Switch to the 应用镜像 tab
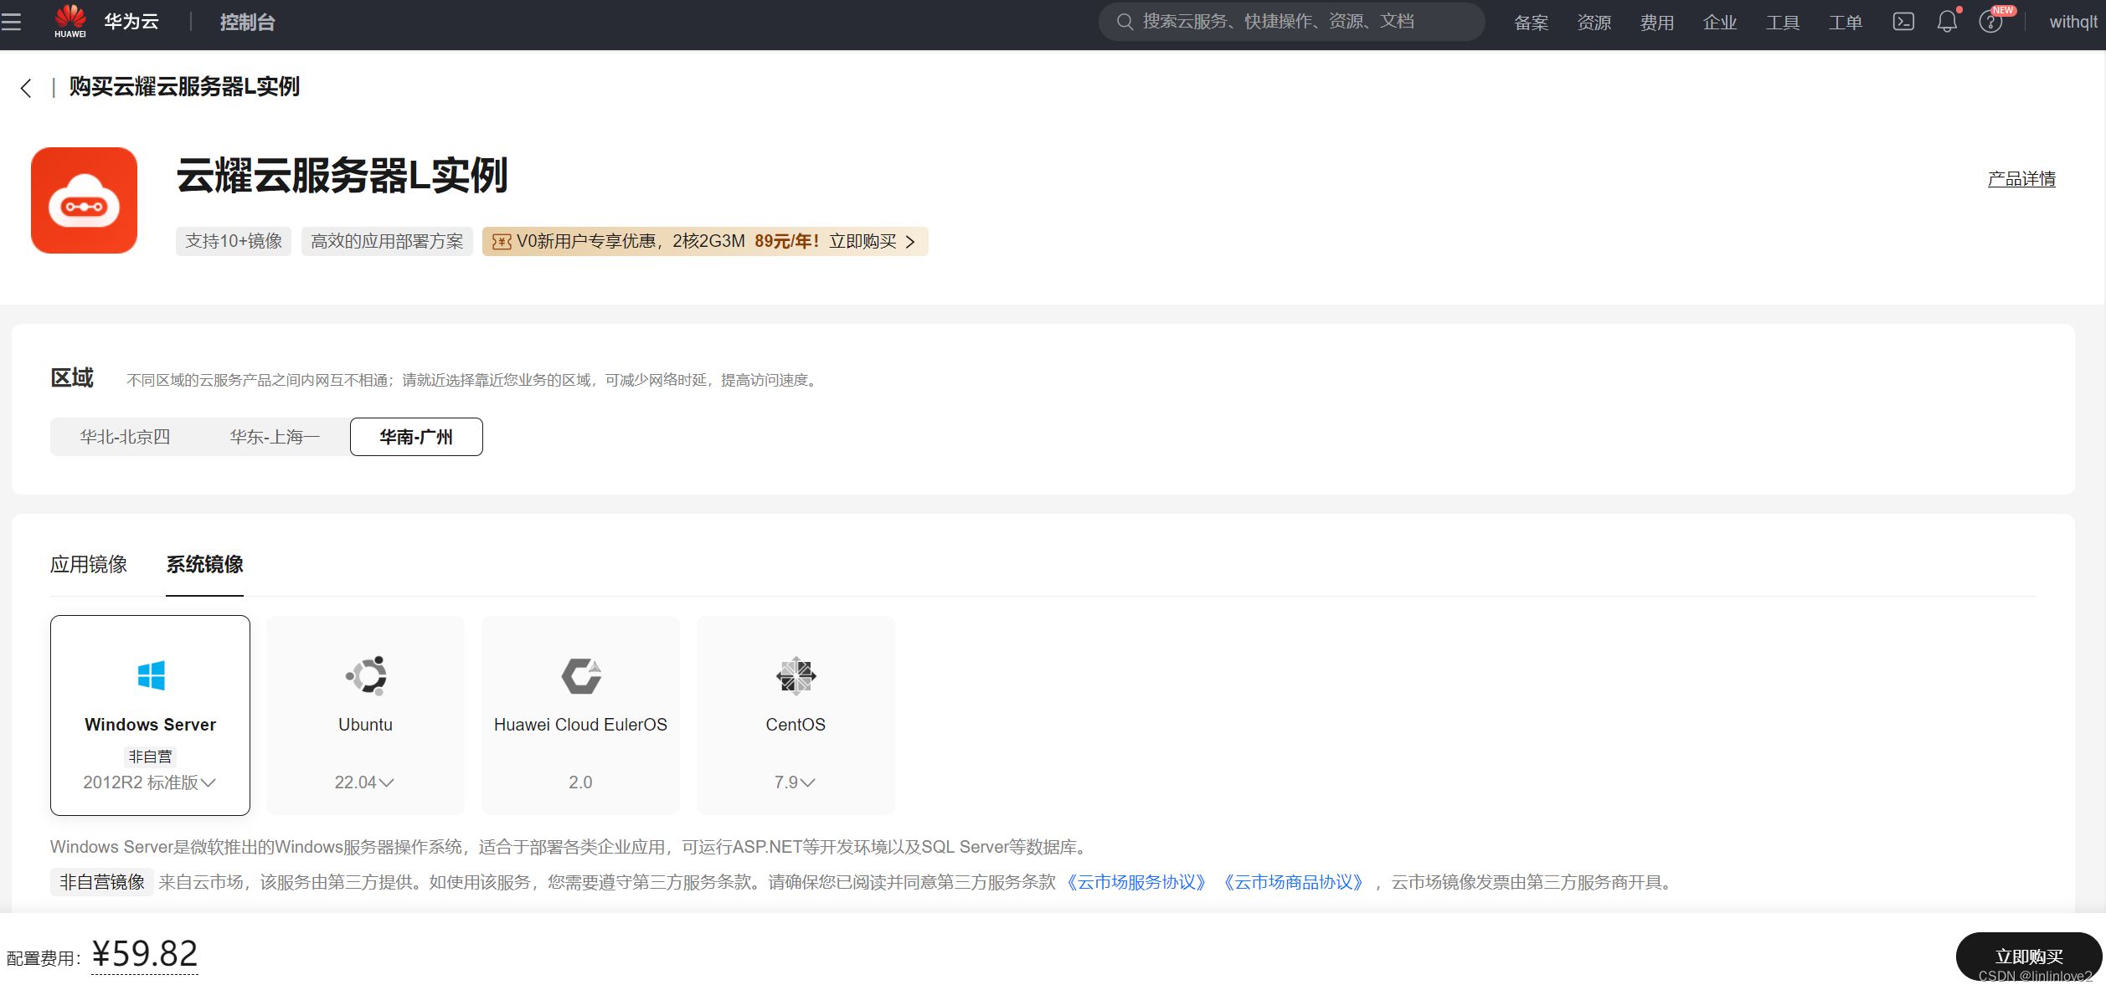This screenshot has height=990, width=2106. tap(89, 565)
